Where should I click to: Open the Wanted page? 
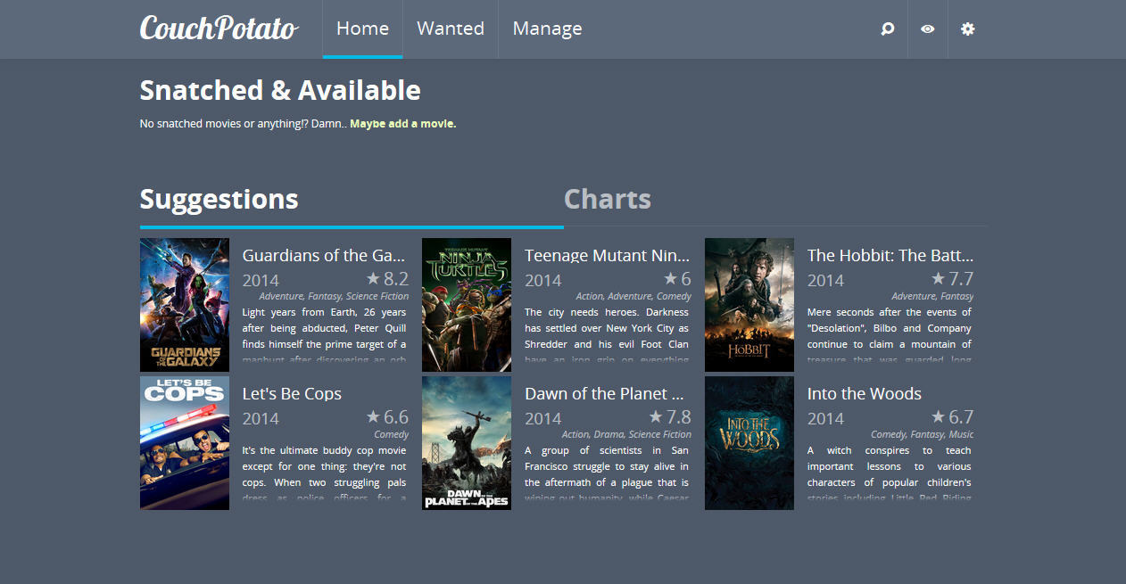[x=451, y=29]
